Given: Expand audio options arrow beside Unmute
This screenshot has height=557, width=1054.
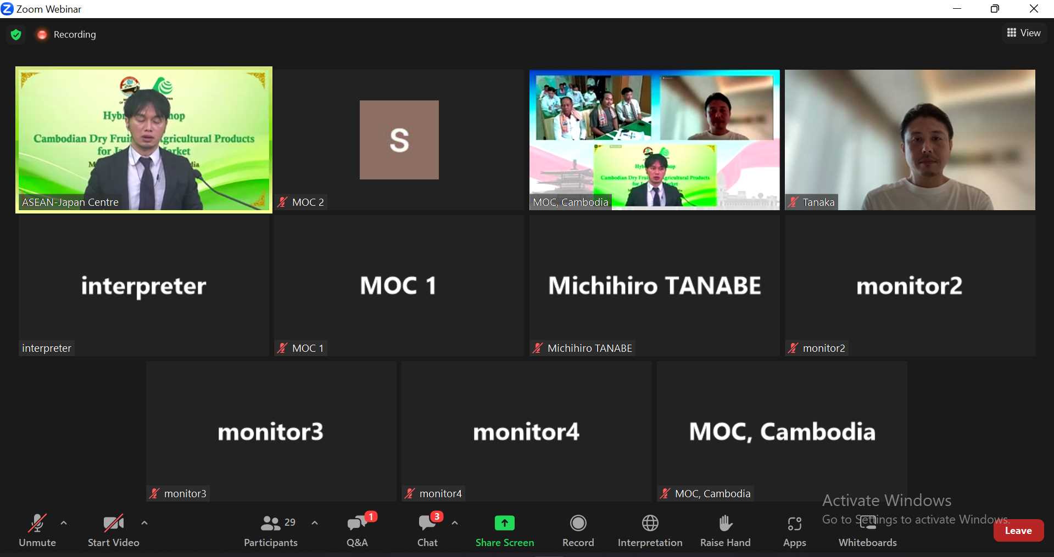Looking at the screenshot, I should (x=64, y=523).
